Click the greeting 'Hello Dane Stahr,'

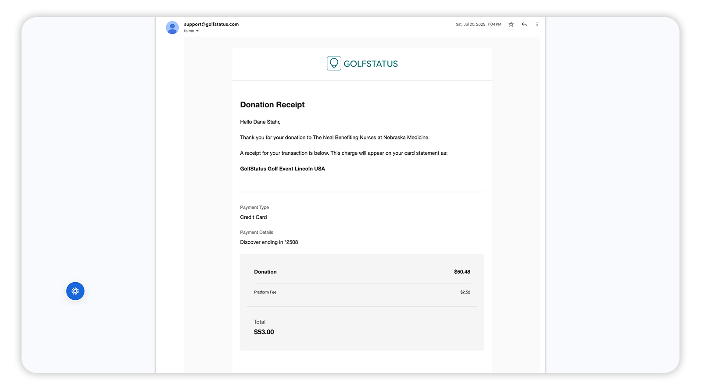(260, 122)
